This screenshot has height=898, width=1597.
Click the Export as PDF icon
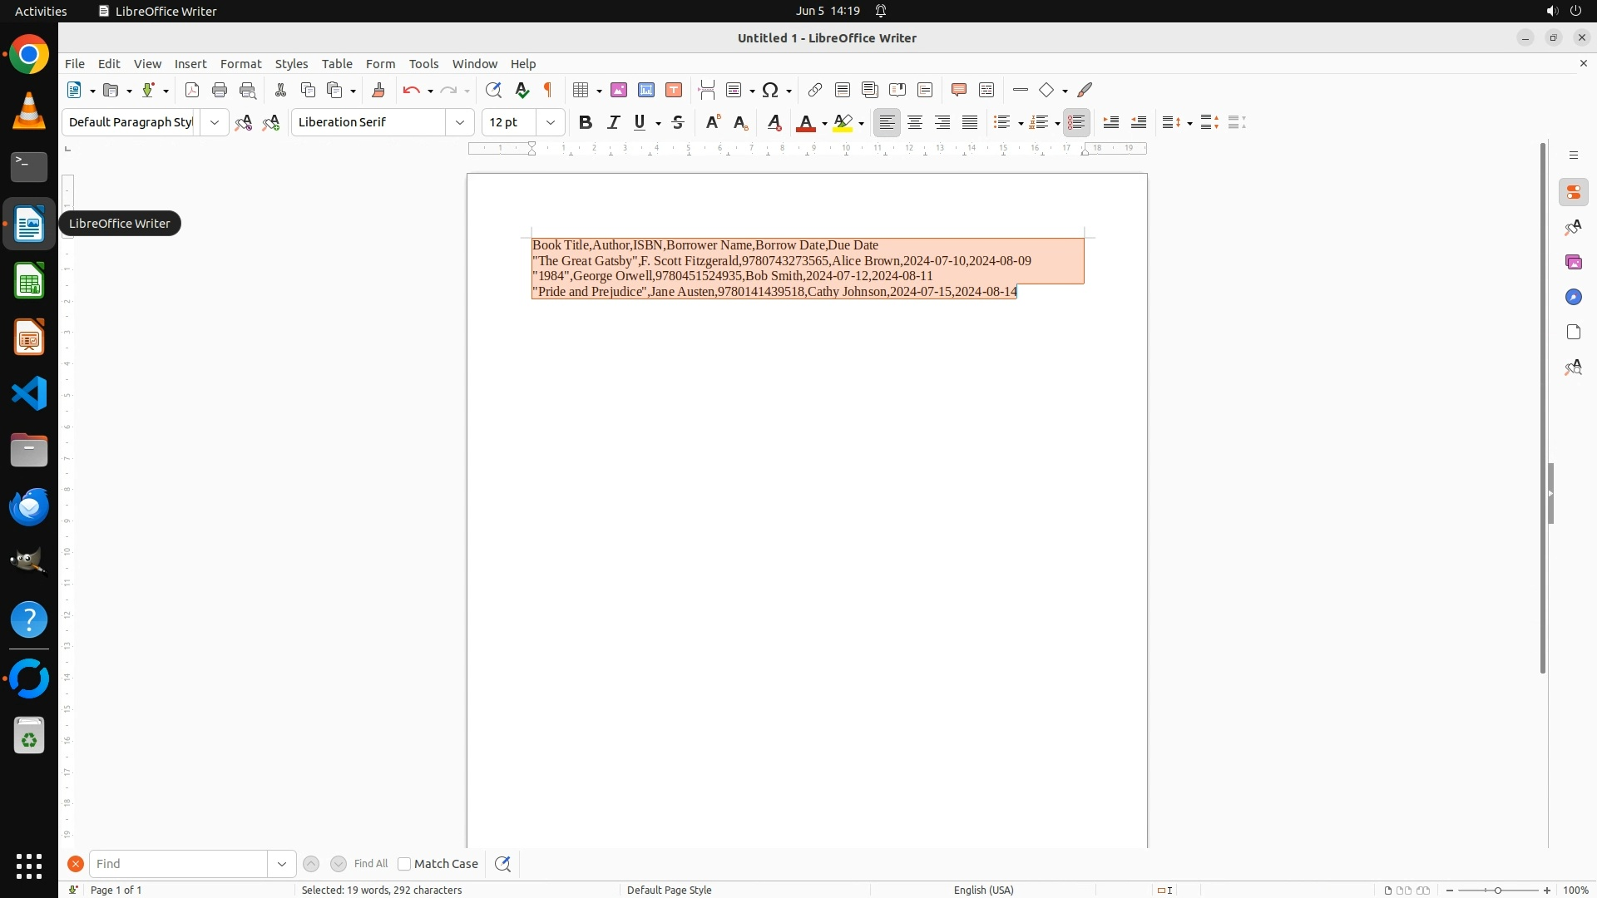pyautogui.click(x=192, y=90)
